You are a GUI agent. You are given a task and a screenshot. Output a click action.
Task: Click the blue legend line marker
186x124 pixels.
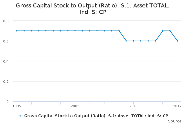[20, 116]
